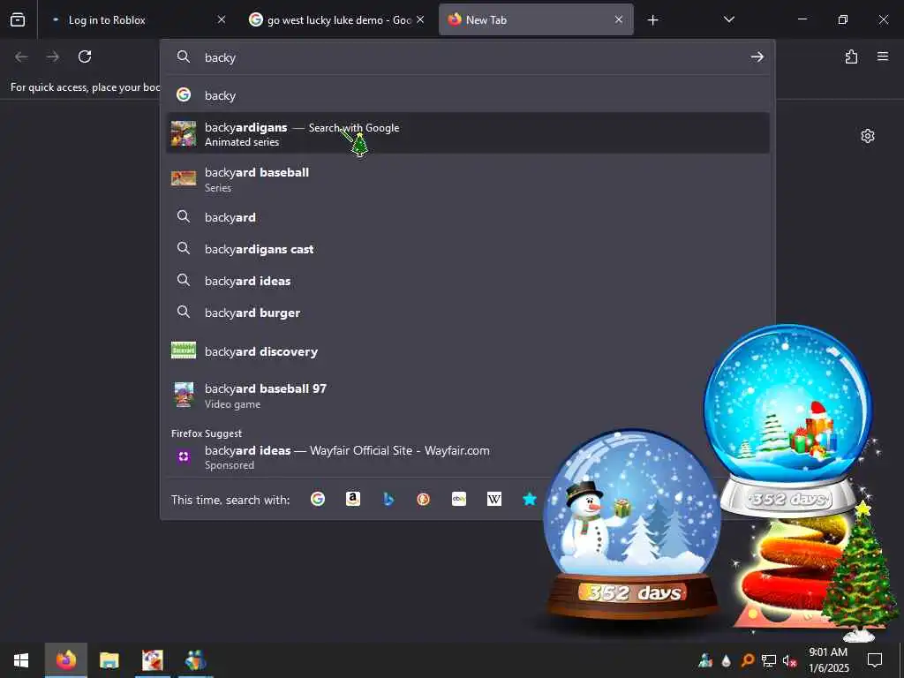Reload the current page
Image resolution: width=904 pixels, height=678 pixels.
pyautogui.click(x=85, y=56)
